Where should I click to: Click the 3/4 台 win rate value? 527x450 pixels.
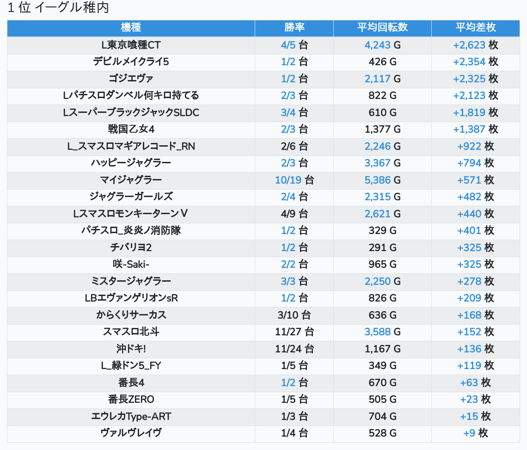pos(294,112)
